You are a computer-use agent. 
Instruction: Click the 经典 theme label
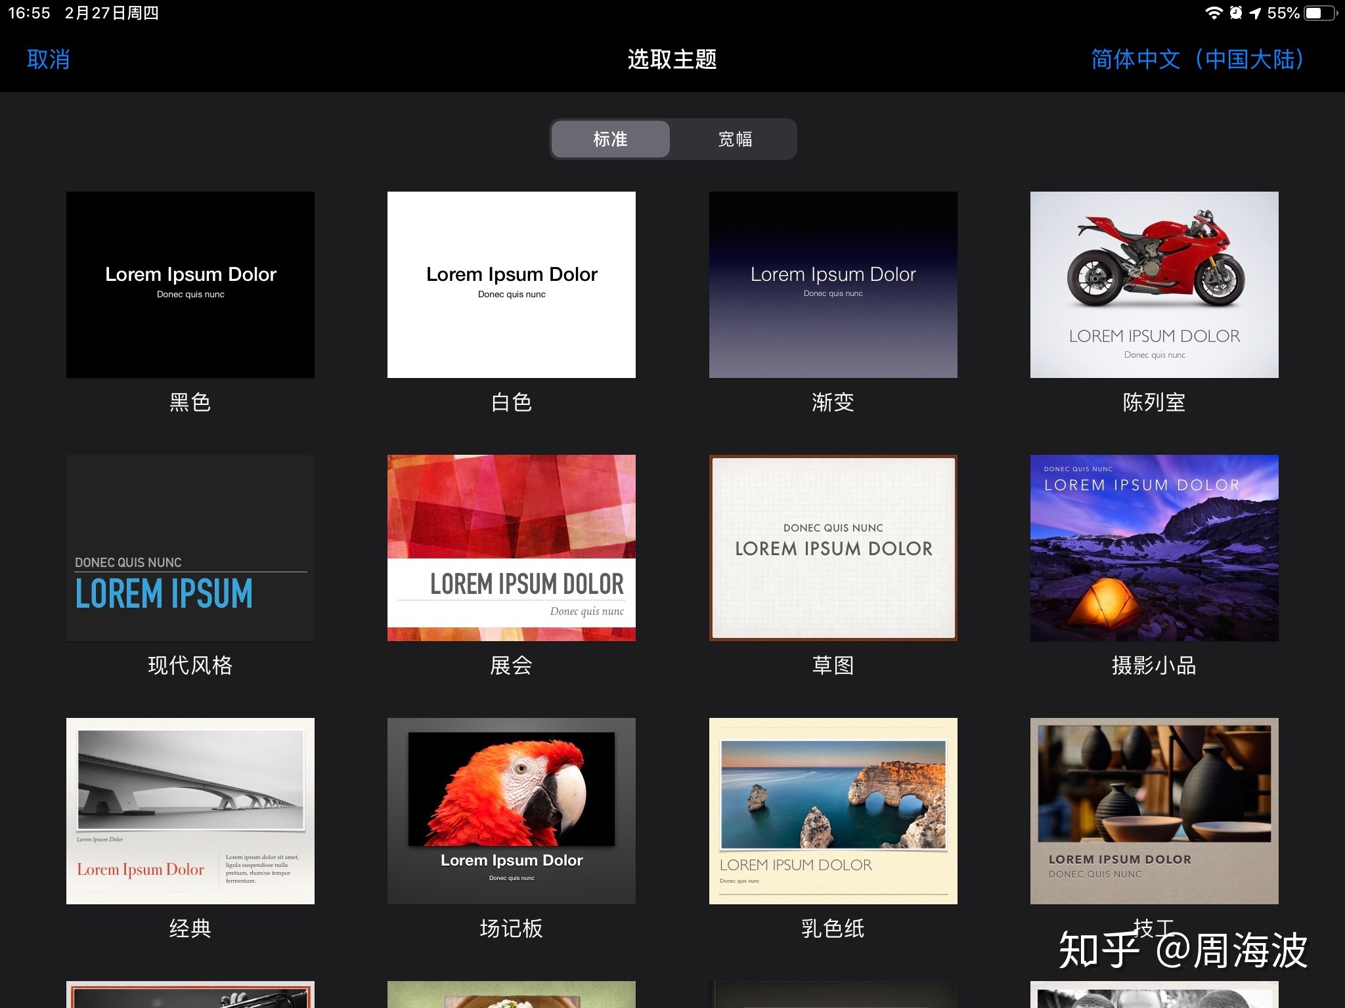[190, 929]
